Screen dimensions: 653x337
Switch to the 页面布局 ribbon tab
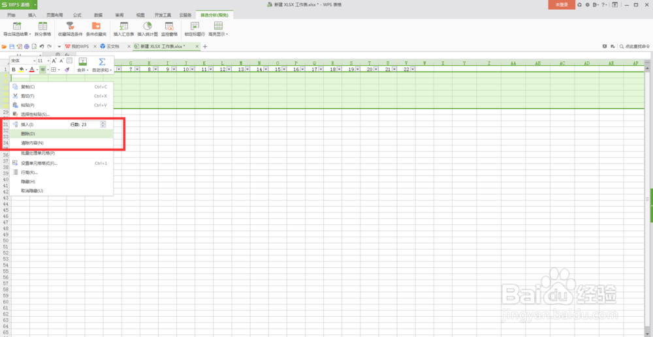click(55, 15)
